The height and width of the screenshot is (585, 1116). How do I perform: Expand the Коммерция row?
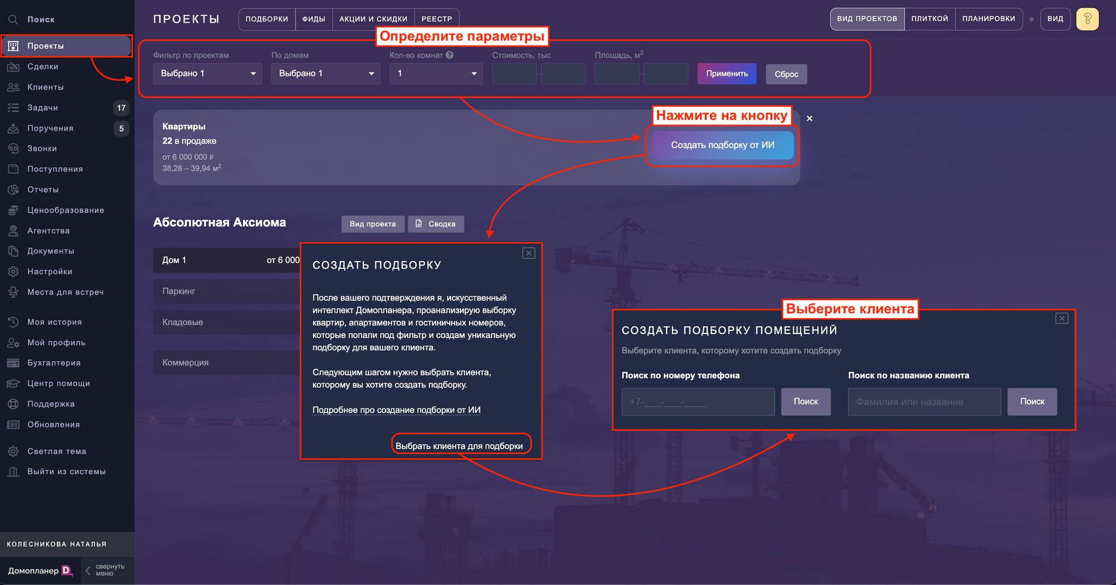(227, 363)
